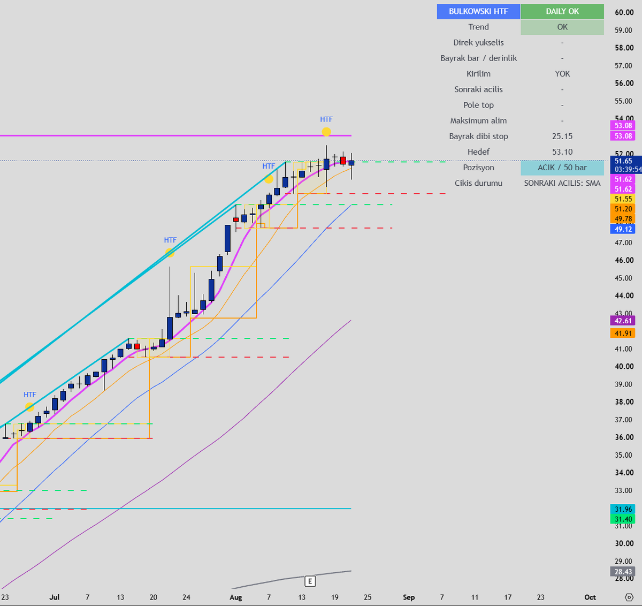Select the purple 42.61 price tag
This screenshot has height=606, width=642.
(623, 321)
